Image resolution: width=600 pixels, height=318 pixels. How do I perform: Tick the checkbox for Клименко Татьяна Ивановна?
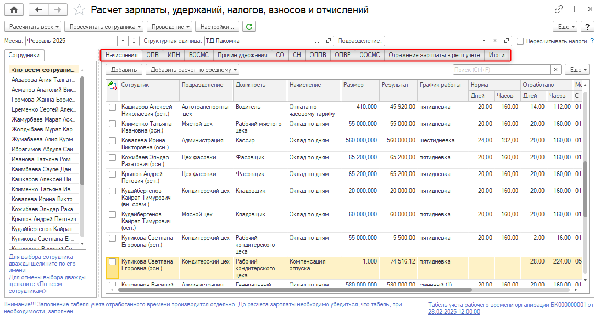tap(112, 124)
